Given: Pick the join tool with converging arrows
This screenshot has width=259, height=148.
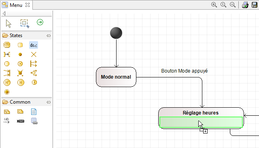Looking at the screenshot, I should pyautogui.click(x=7, y=73).
